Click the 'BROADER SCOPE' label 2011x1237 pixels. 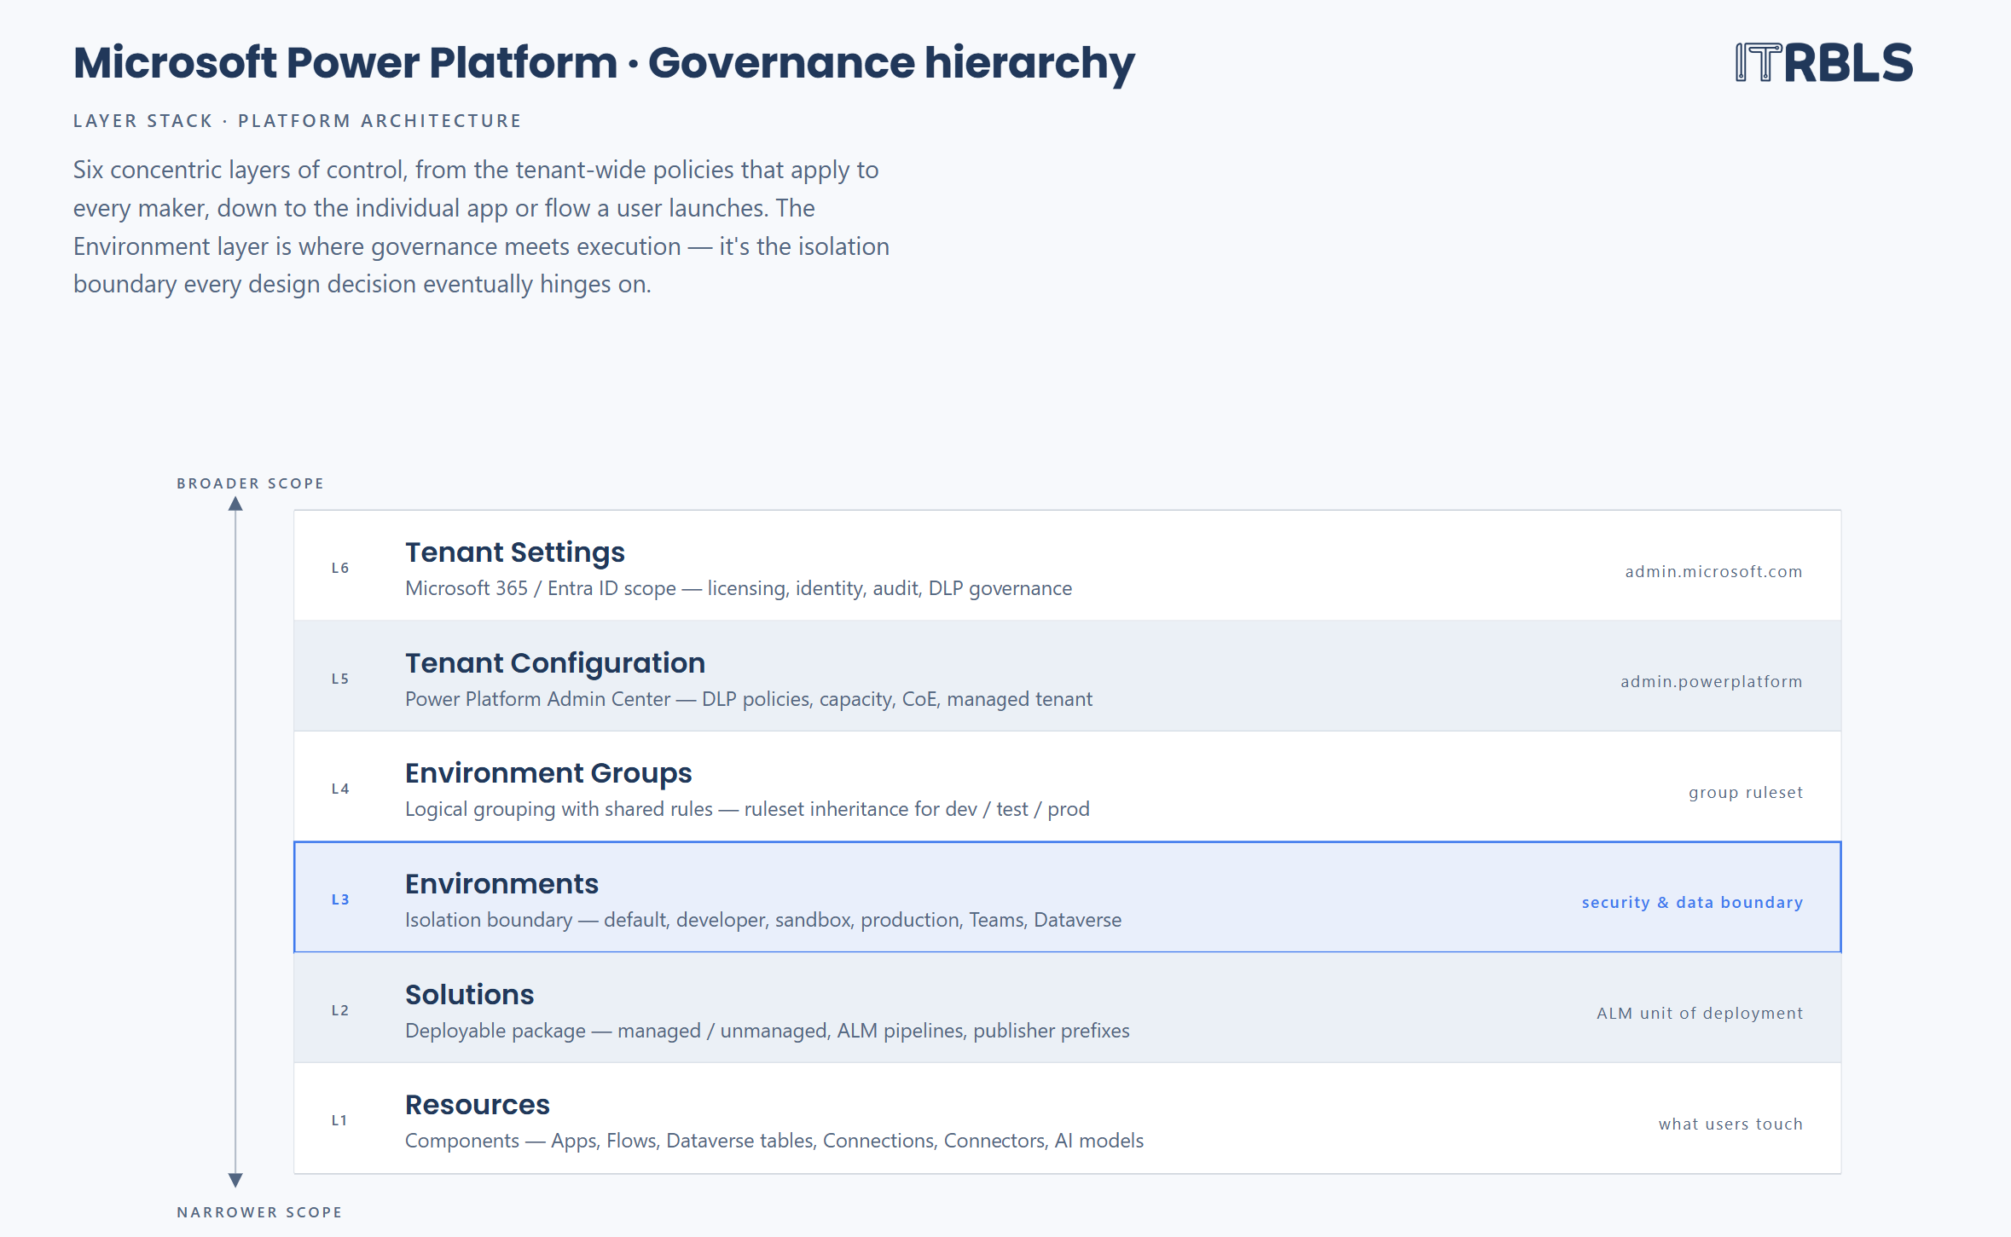pos(250,483)
